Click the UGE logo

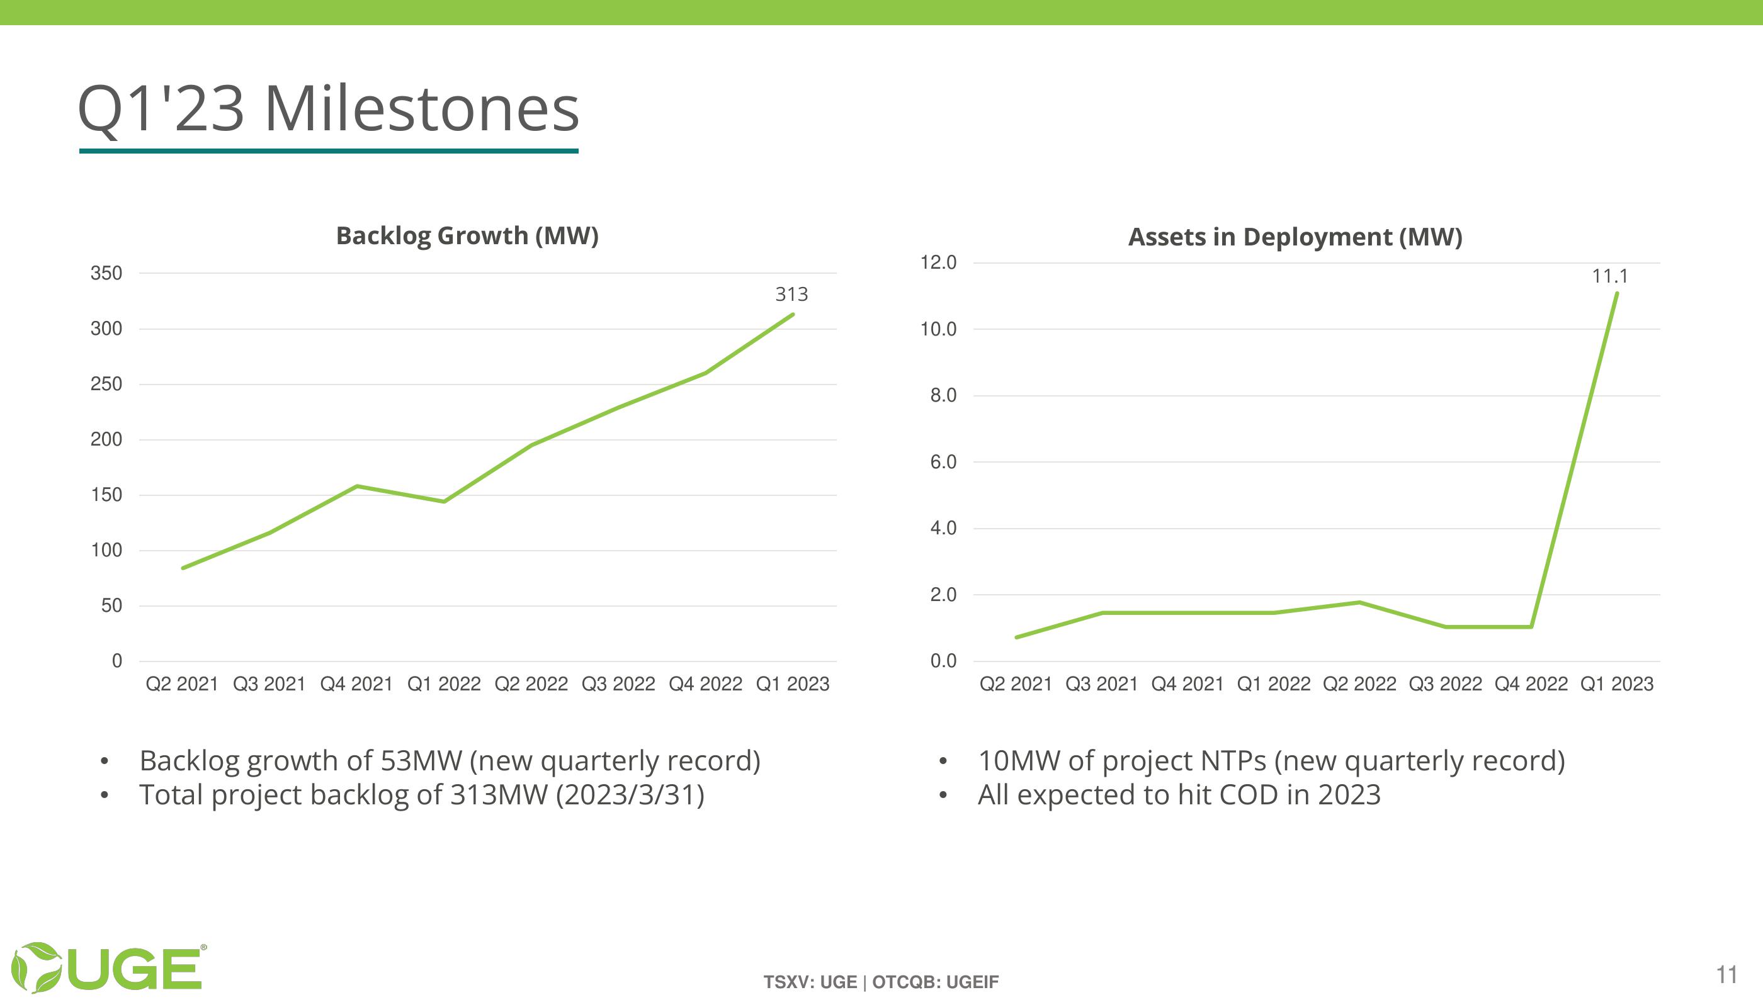click(109, 967)
